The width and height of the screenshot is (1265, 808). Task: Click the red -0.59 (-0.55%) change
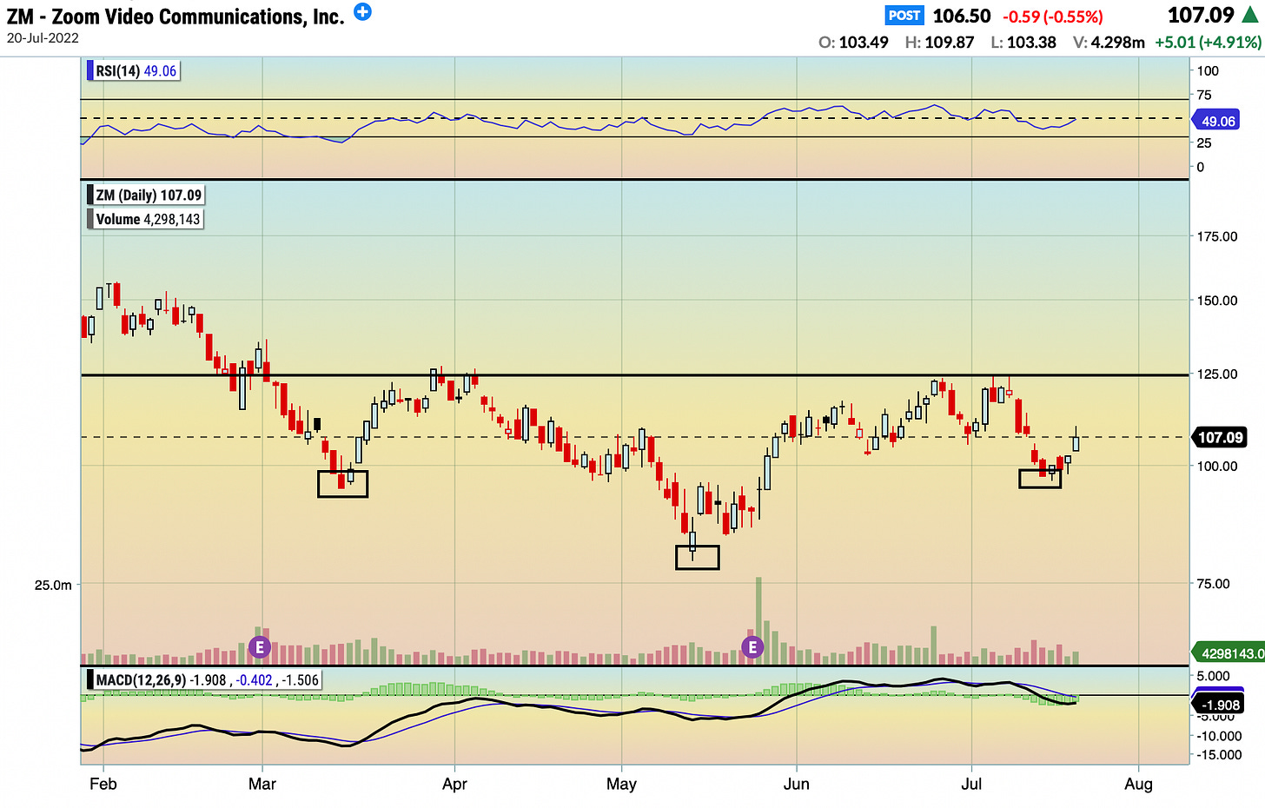(x=1053, y=17)
